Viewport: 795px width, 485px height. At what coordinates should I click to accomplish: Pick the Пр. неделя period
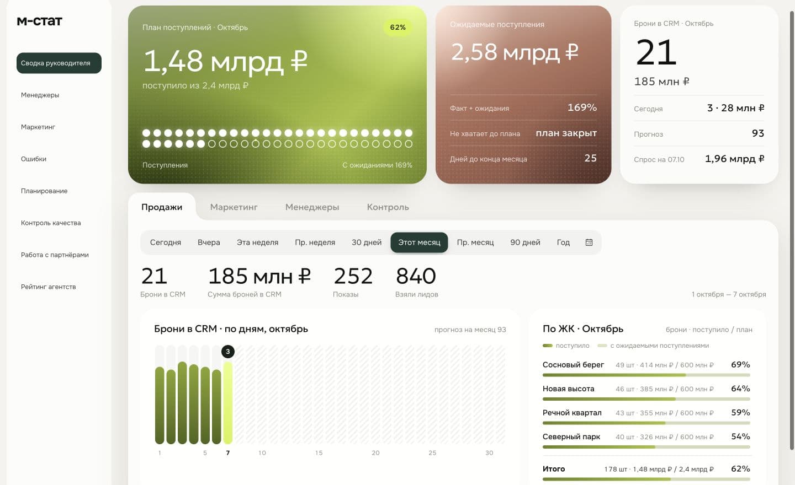pos(315,242)
